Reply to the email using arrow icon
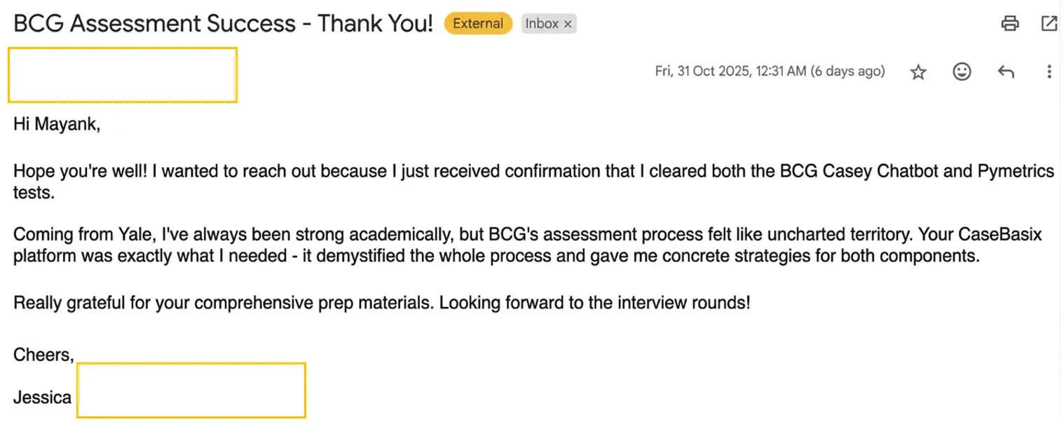The height and width of the screenshot is (429, 1064). point(1006,71)
